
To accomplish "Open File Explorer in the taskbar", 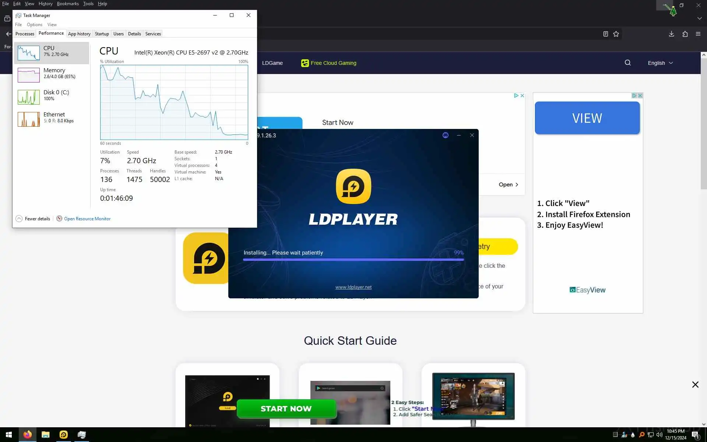I will [45, 435].
